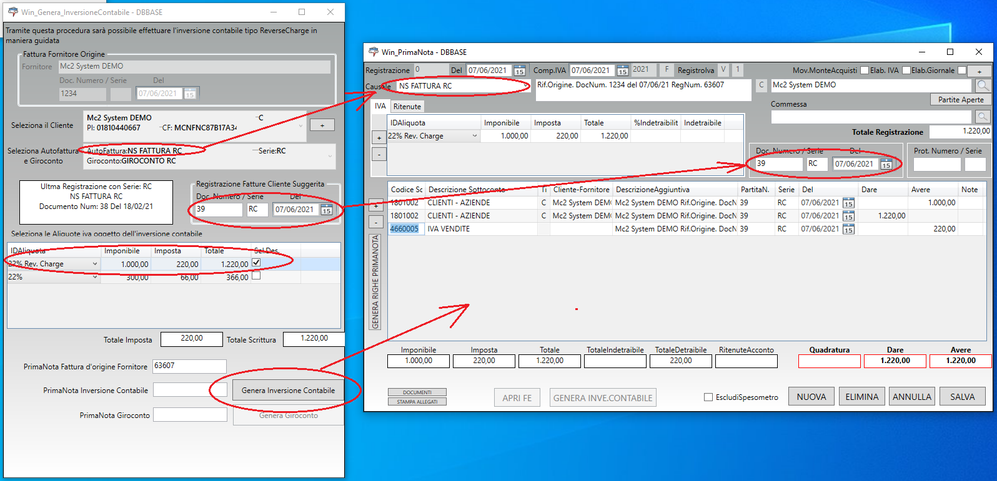The image size is (997, 481).
Task: Click the F button near Comp.IVA year
Action: [x=667, y=70]
